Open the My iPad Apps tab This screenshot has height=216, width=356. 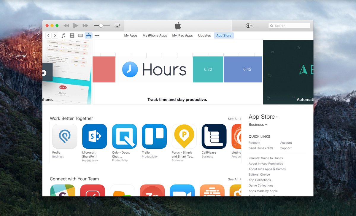[x=182, y=36]
